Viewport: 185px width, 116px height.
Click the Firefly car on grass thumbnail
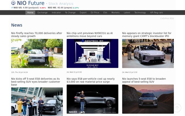(x=37, y=54)
